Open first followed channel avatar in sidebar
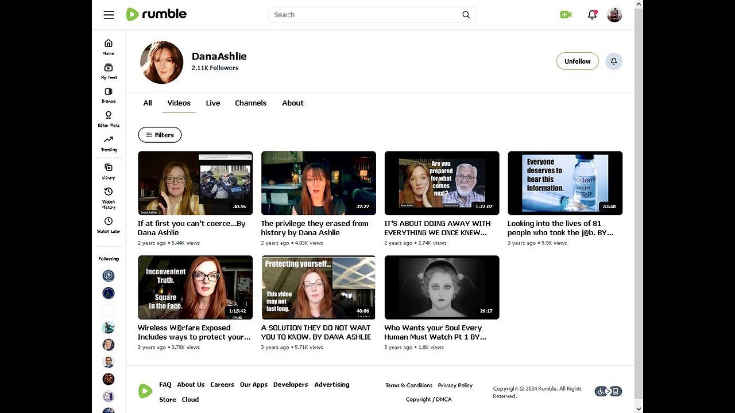The image size is (735, 413). 109,276
